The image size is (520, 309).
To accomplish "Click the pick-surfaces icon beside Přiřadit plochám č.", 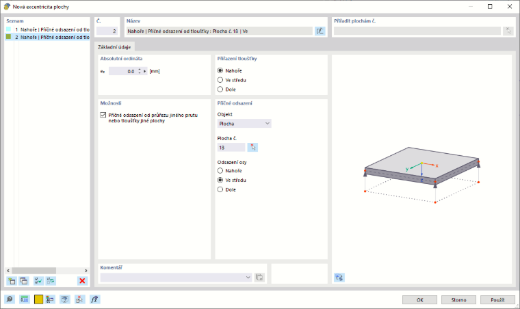I will [x=508, y=31].
